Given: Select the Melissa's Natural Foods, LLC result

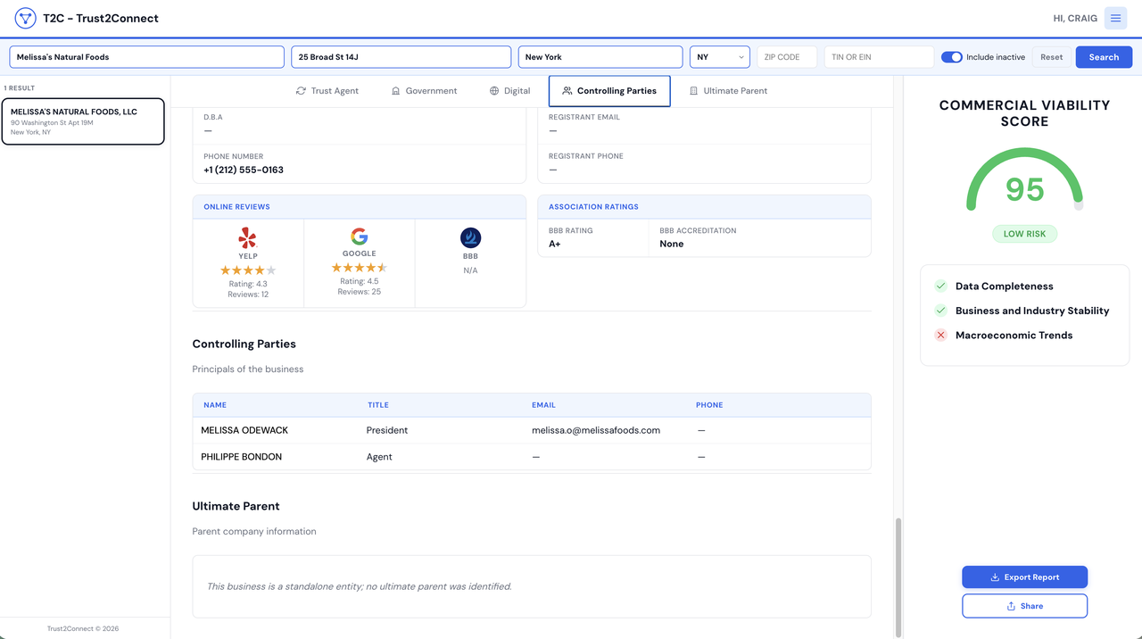Looking at the screenshot, I should (x=83, y=121).
